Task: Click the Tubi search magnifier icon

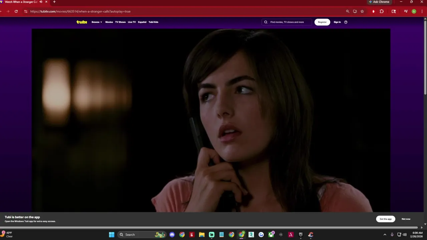Action: click(266, 22)
